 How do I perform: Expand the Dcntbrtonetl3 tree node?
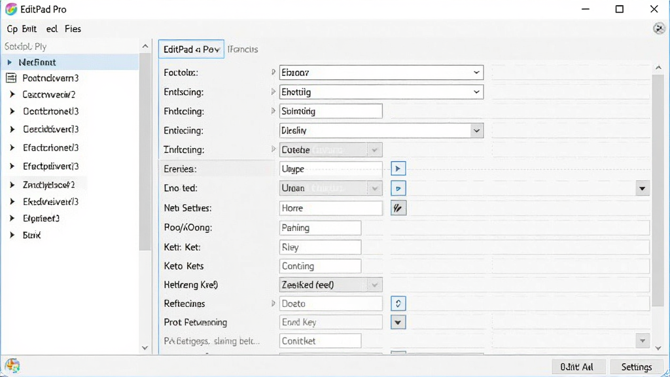pyautogui.click(x=12, y=111)
